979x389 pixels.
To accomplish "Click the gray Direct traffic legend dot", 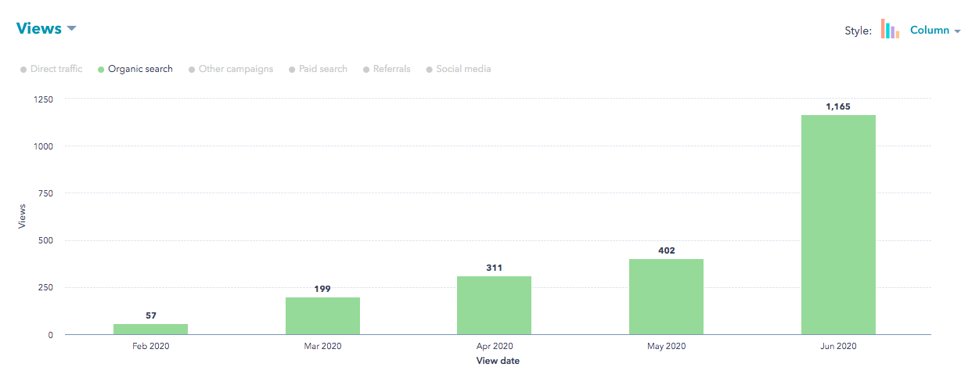I will pyautogui.click(x=23, y=70).
